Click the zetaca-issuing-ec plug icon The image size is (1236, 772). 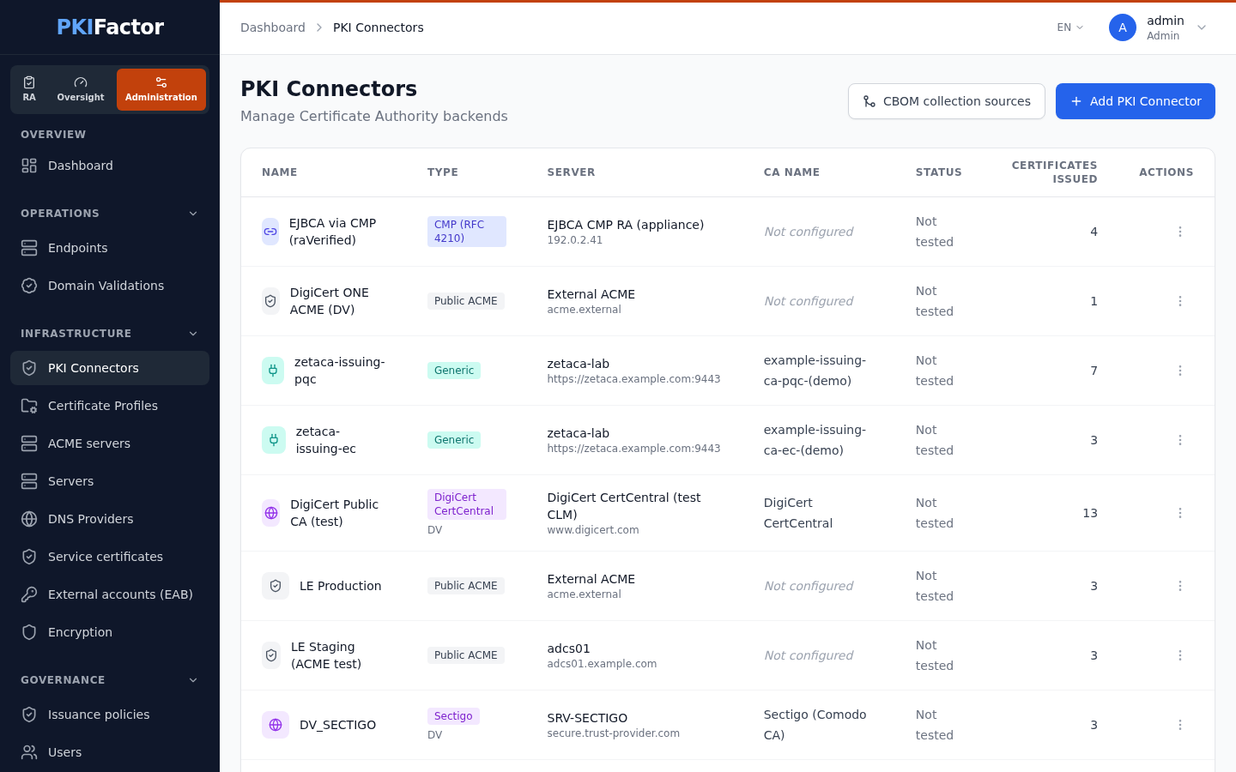274,440
